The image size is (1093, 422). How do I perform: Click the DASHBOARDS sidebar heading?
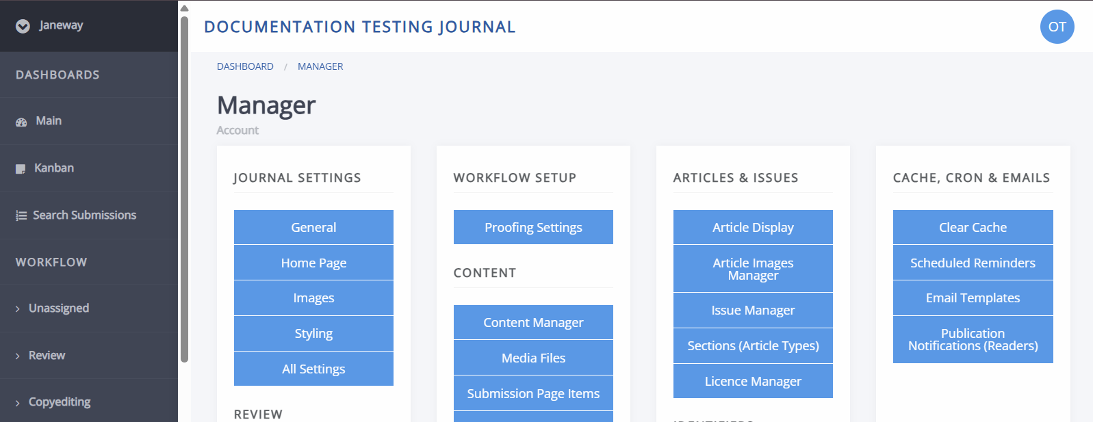(x=57, y=75)
